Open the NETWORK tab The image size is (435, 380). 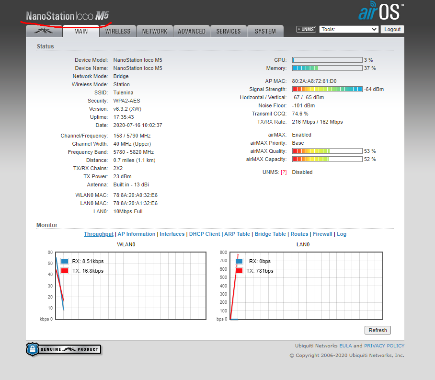click(155, 31)
